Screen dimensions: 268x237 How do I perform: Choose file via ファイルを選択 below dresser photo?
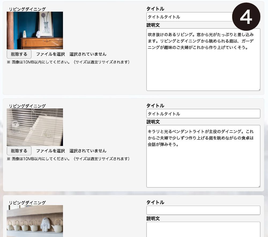click(50, 54)
